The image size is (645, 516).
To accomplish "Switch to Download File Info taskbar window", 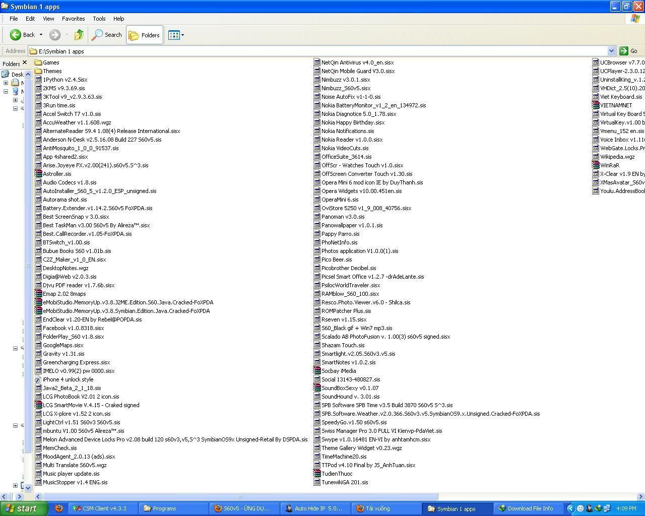I will pos(528,508).
